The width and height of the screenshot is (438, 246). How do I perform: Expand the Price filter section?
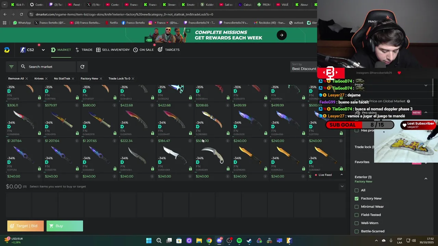(x=426, y=85)
